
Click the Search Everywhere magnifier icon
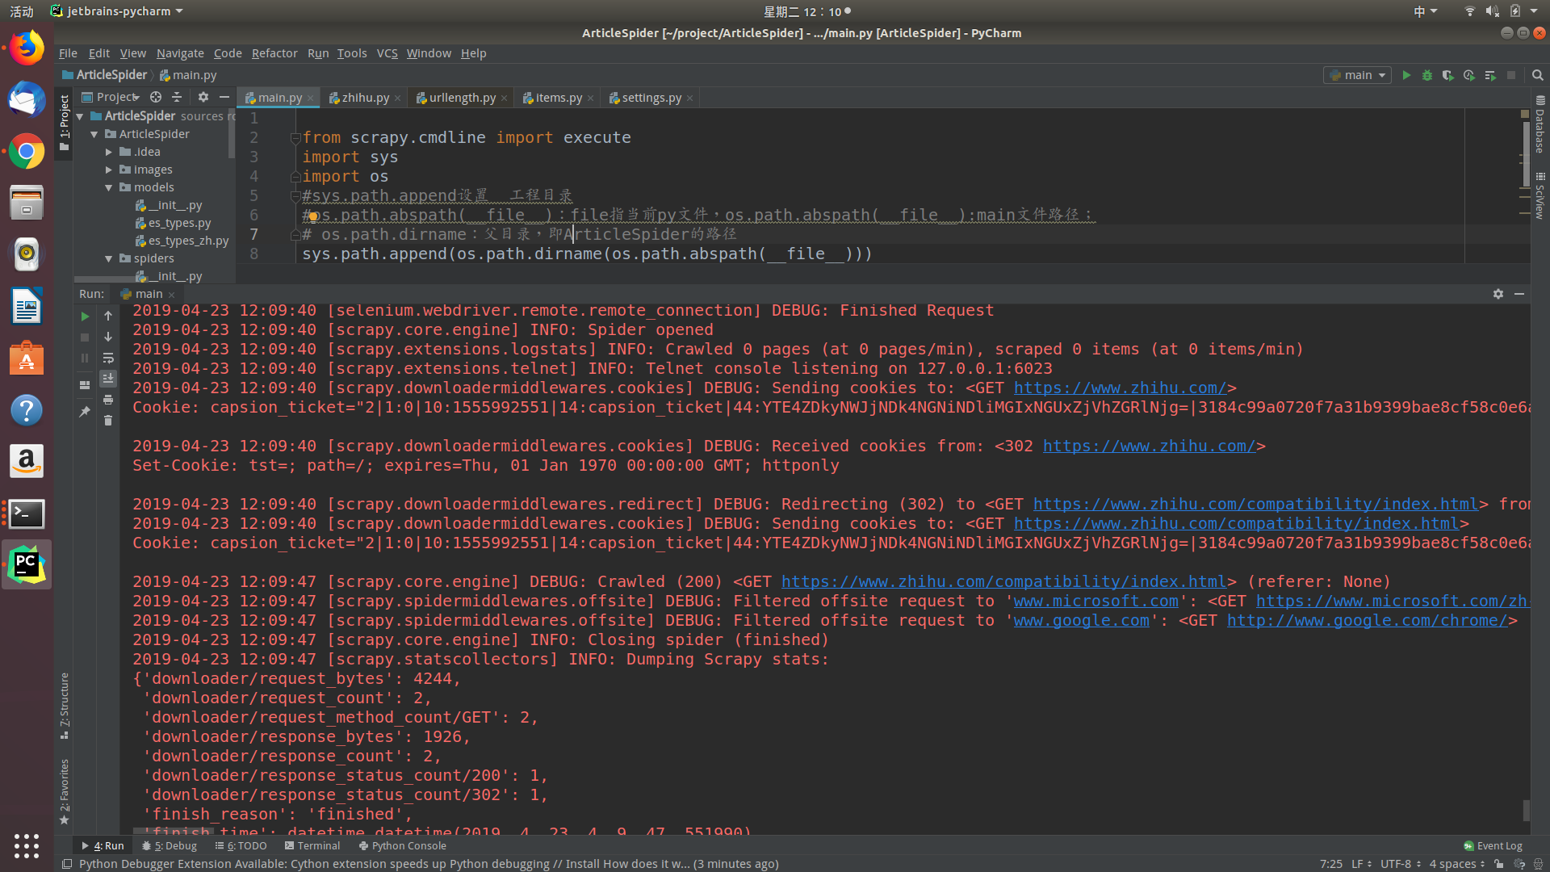click(1538, 75)
